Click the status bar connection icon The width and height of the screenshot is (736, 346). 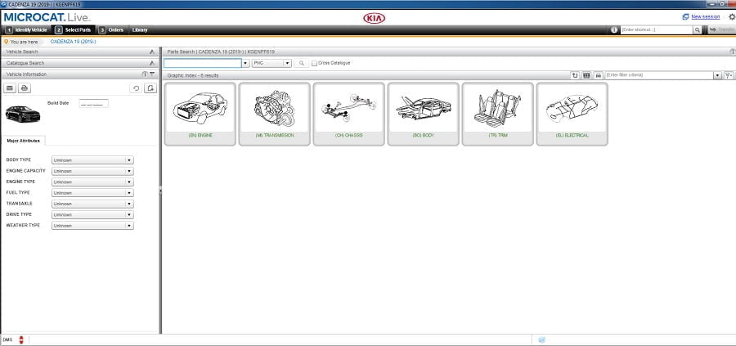(541, 339)
